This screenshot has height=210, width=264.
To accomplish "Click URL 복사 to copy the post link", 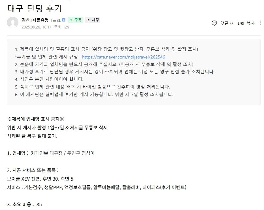I will [x=246, y=23].
